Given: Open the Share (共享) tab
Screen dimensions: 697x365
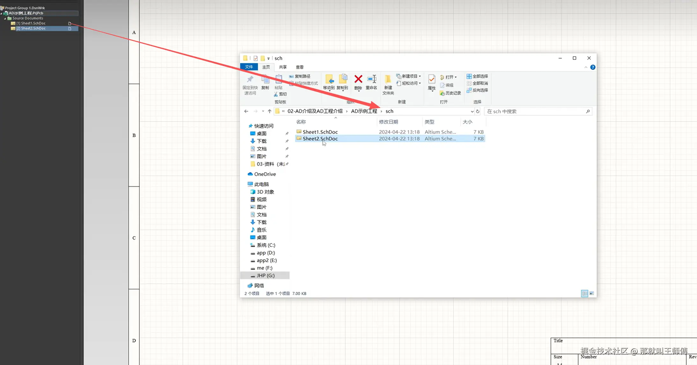Looking at the screenshot, I should (x=283, y=67).
